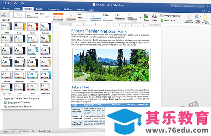Select the Retrospect theme
This screenshot has height=136, width=211.
coord(20,75)
